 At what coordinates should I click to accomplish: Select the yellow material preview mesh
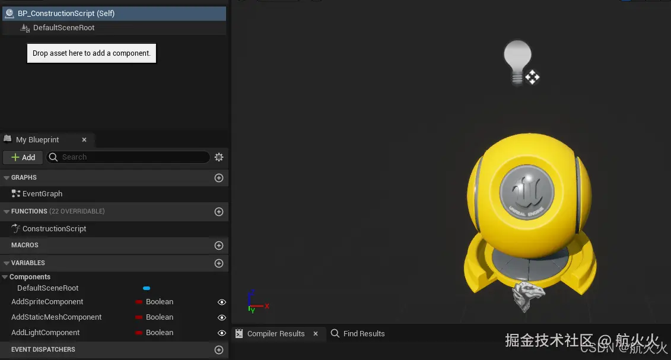530,214
